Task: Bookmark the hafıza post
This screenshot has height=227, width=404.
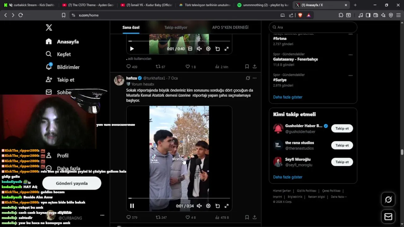Action: click(x=247, y=217)
